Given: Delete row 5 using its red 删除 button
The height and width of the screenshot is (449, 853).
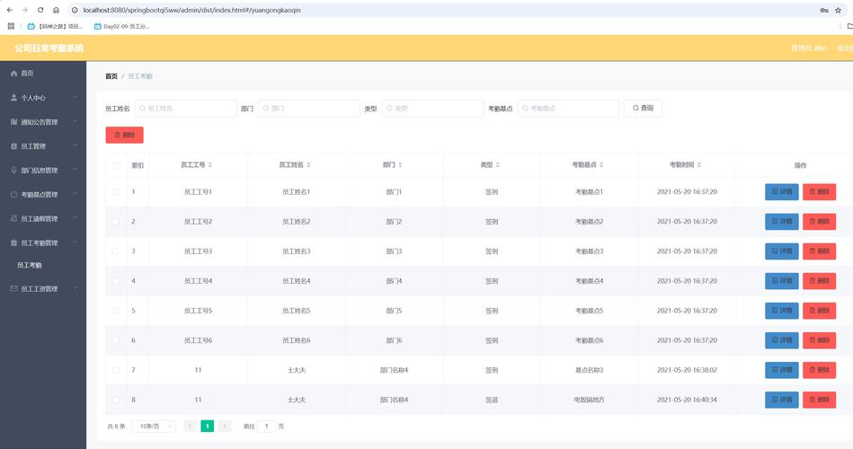Looking at the screenshot, I should tap(819, 311).
